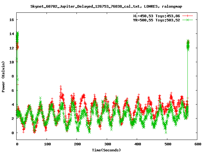Click the y-axis tick label 6

[x=13, y=91]
